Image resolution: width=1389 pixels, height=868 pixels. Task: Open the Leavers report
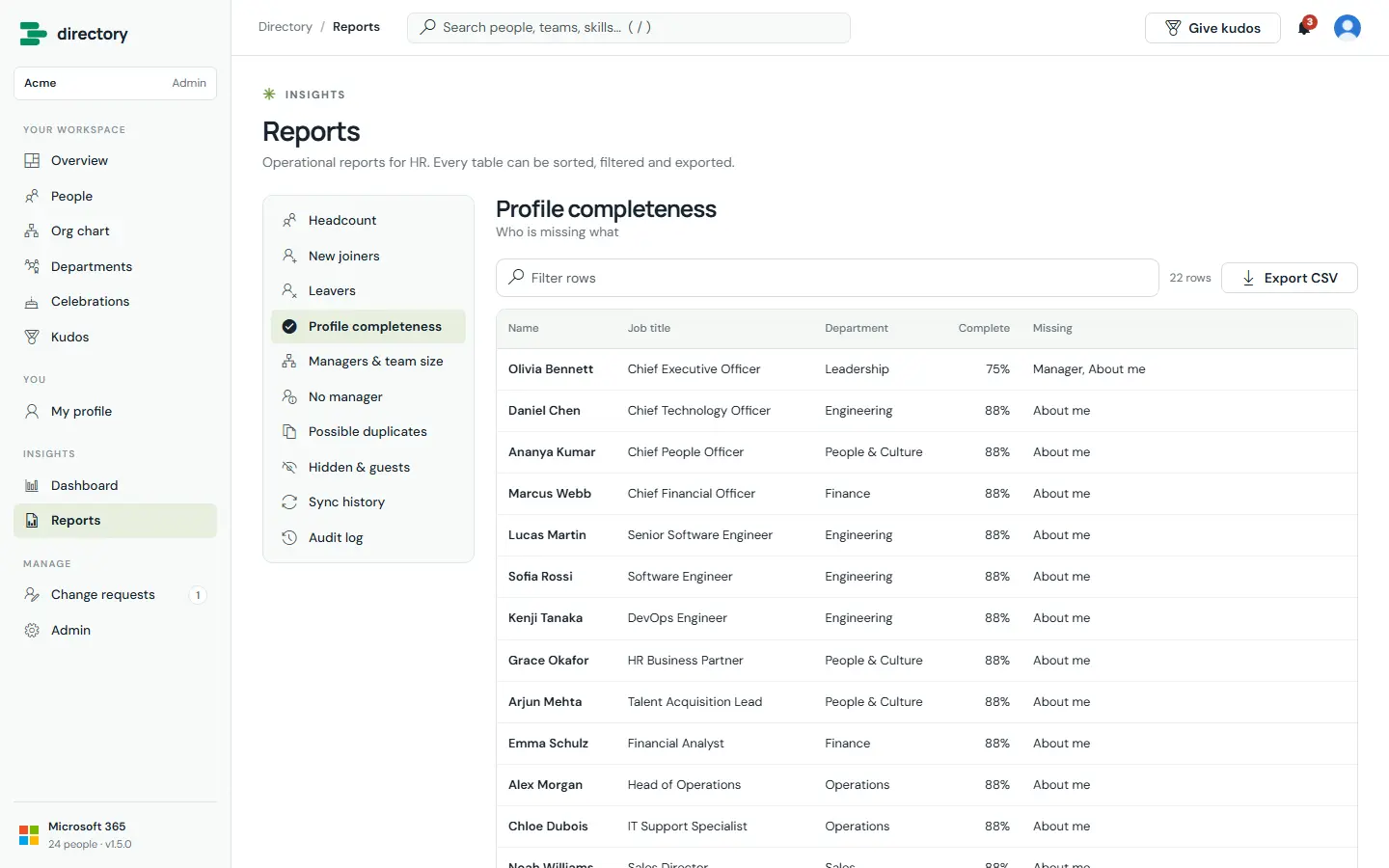[368, 291]
